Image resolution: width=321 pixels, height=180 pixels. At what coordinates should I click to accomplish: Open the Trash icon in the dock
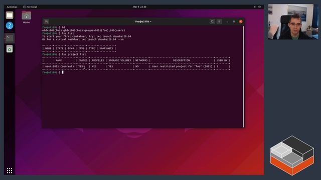(x=10, y=49)
